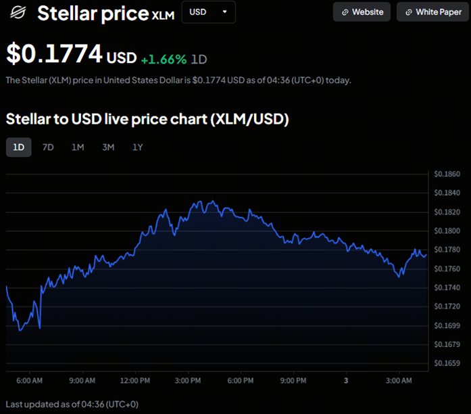Select the 1D time range tab

(x=19, y=147)
